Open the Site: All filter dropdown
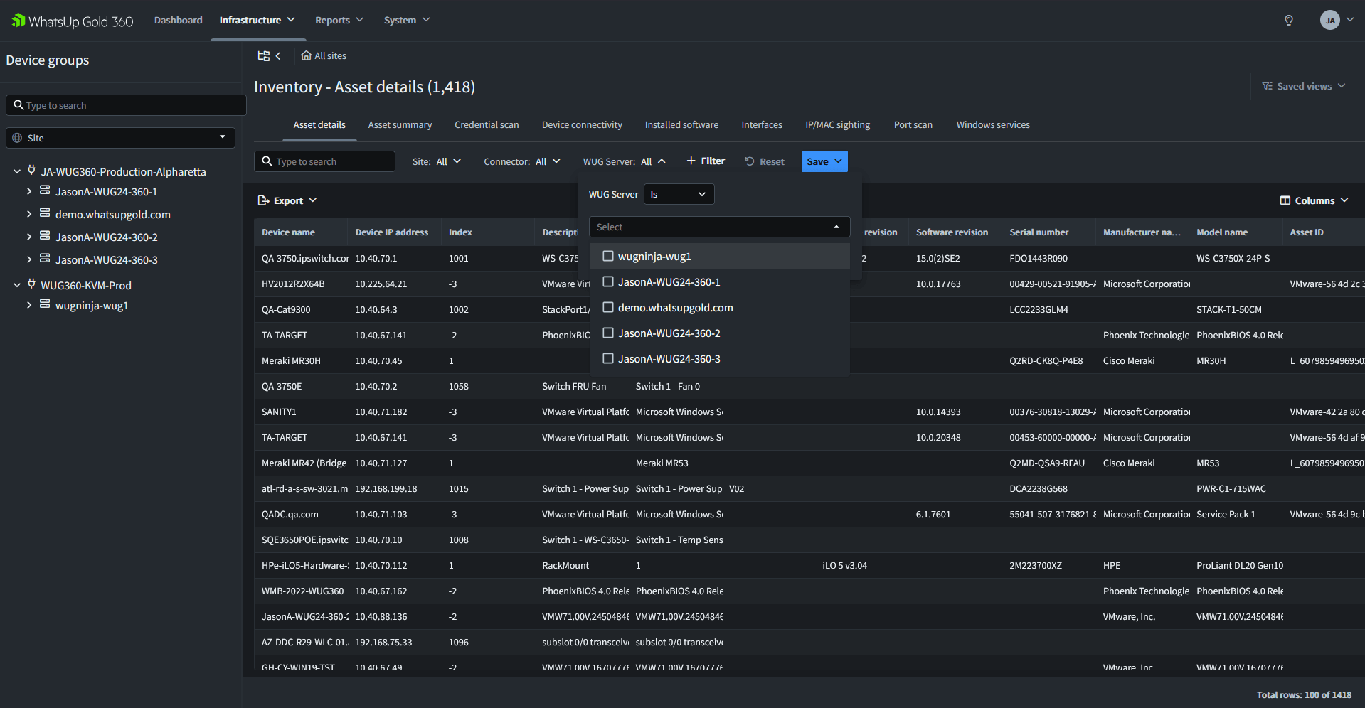 [x=437, y=161]
